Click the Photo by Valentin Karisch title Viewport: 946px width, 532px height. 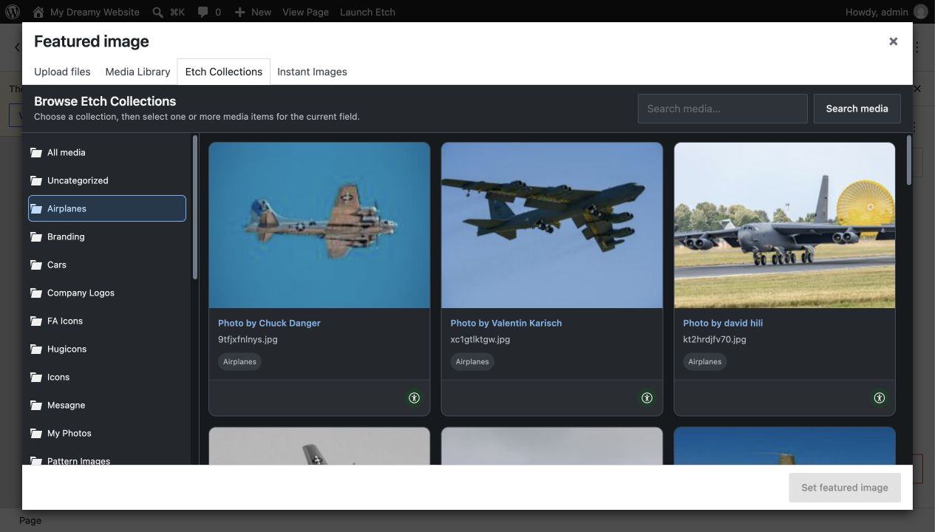pyautogui.click(x=506, y=323)
